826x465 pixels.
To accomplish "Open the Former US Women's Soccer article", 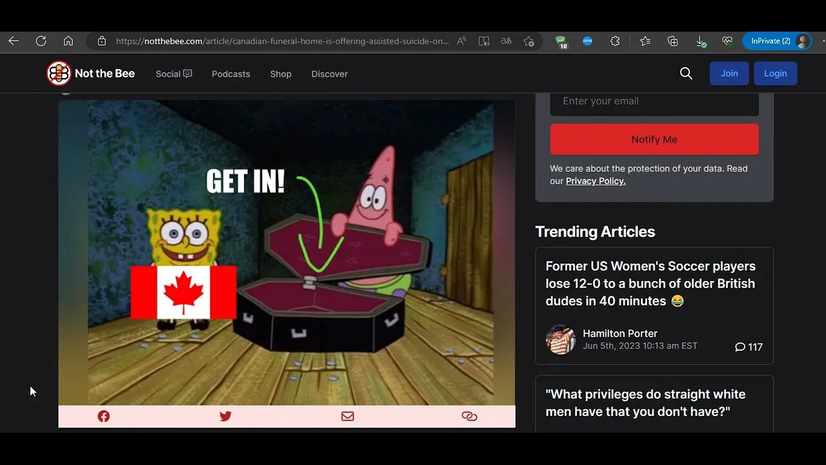I will [650, 284].
